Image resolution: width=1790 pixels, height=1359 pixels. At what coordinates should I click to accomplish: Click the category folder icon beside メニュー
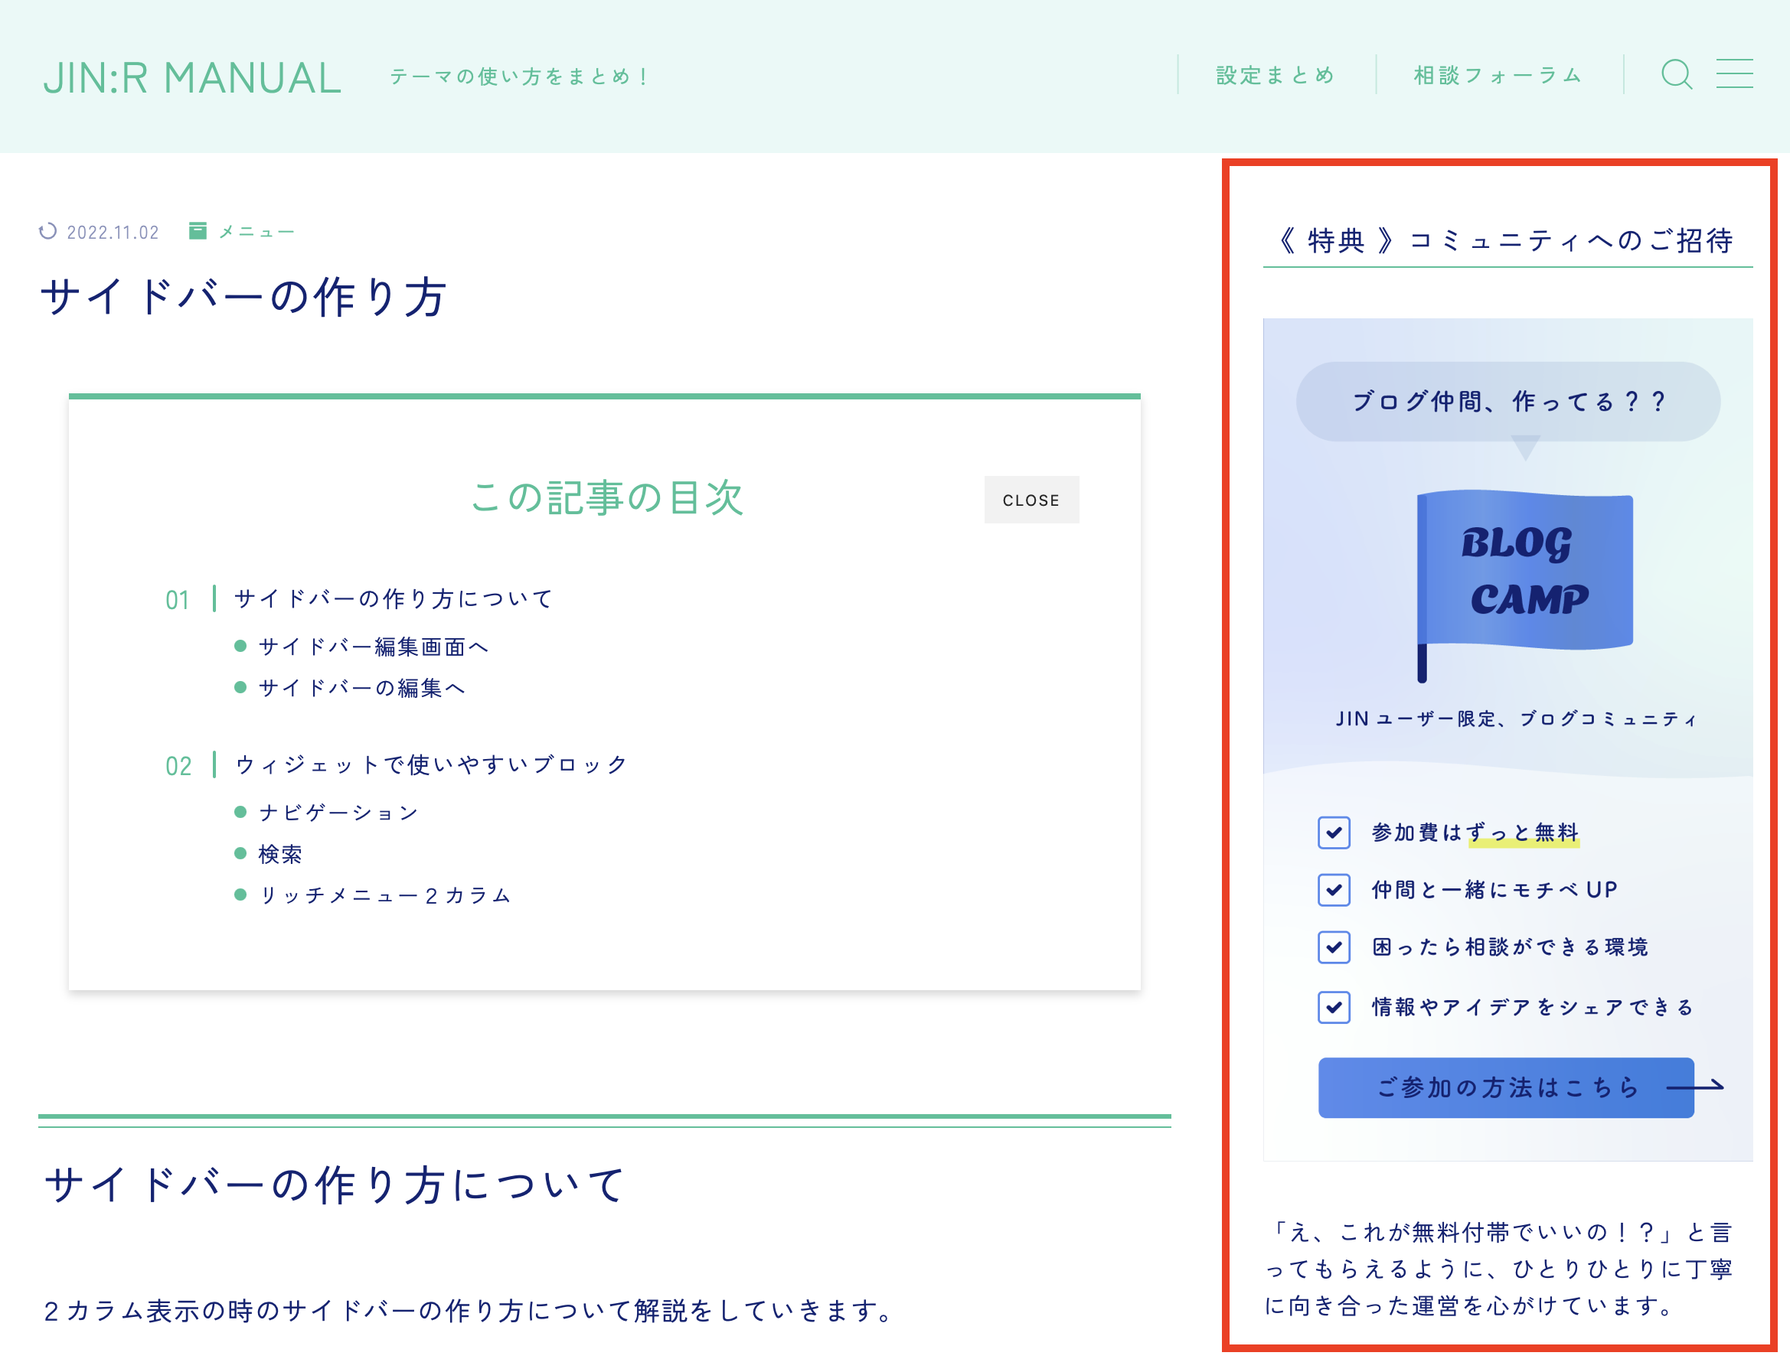198,230
